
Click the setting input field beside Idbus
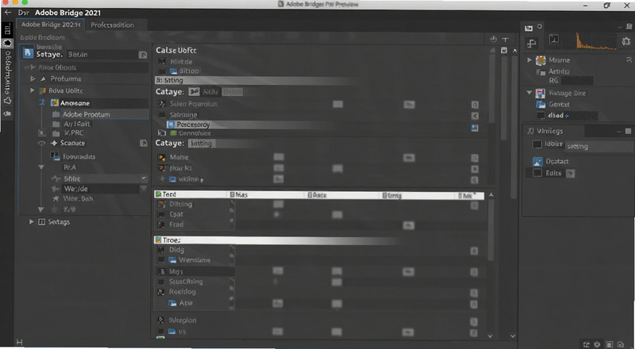click(x=598, y=146)
